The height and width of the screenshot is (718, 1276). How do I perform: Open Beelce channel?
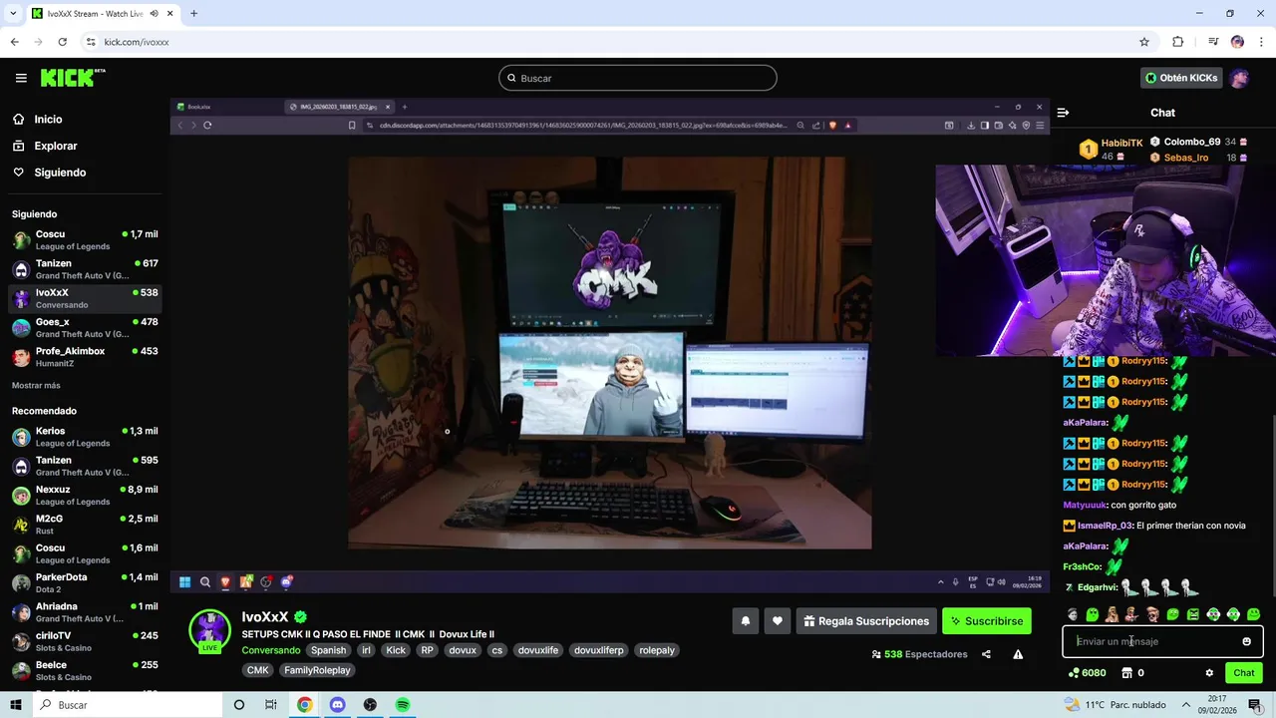click(x=86, y=671)
